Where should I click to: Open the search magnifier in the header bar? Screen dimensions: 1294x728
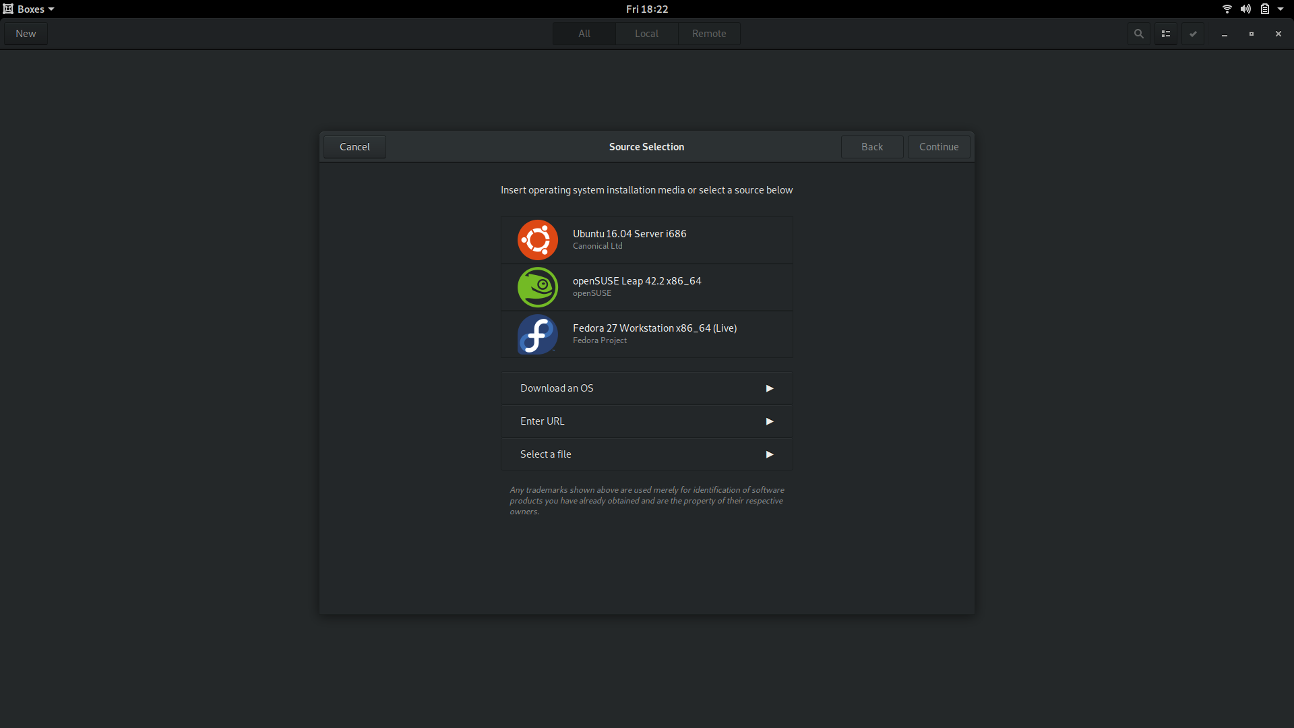click(x=1138, y=34)
